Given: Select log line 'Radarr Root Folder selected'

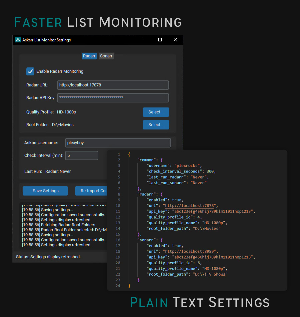Looking at the screenshot, I should coord(64,230).
